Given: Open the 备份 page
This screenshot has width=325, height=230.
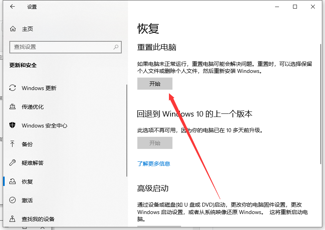Looking at the screenshot, I should pos(27,144).
